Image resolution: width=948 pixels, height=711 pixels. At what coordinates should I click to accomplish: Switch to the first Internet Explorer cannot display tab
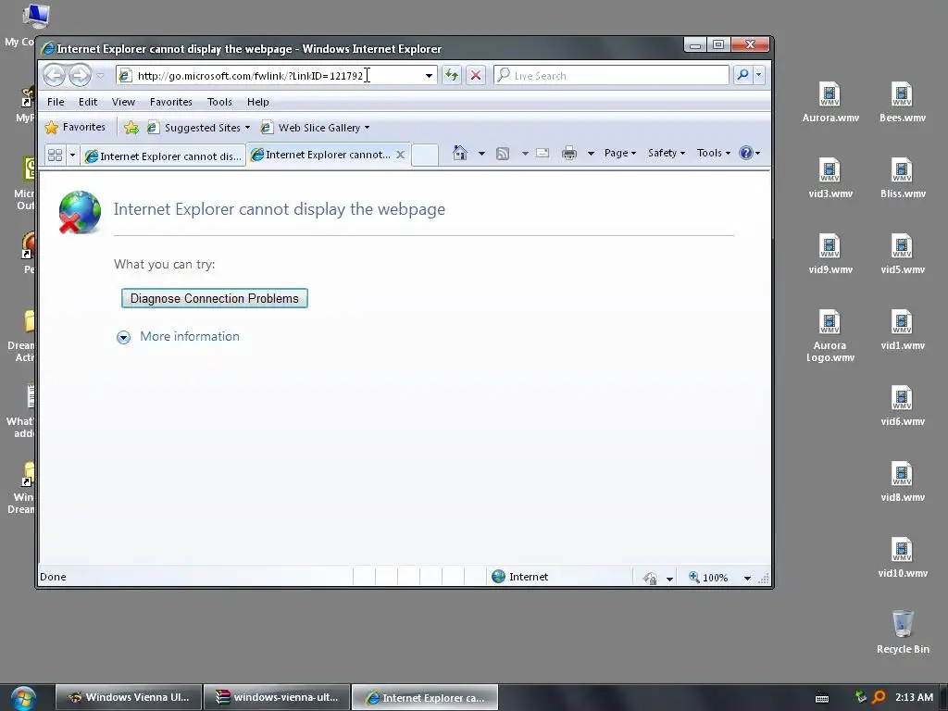pyautogui.click(x=163, y=156)
